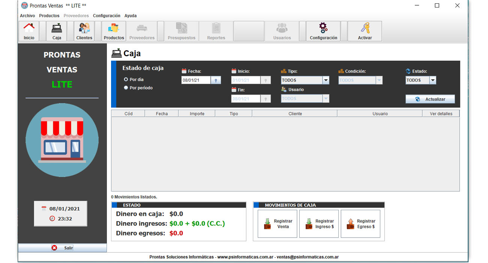
Task: Click the Prontas Ventas window title icon
Action: (24, 6)
